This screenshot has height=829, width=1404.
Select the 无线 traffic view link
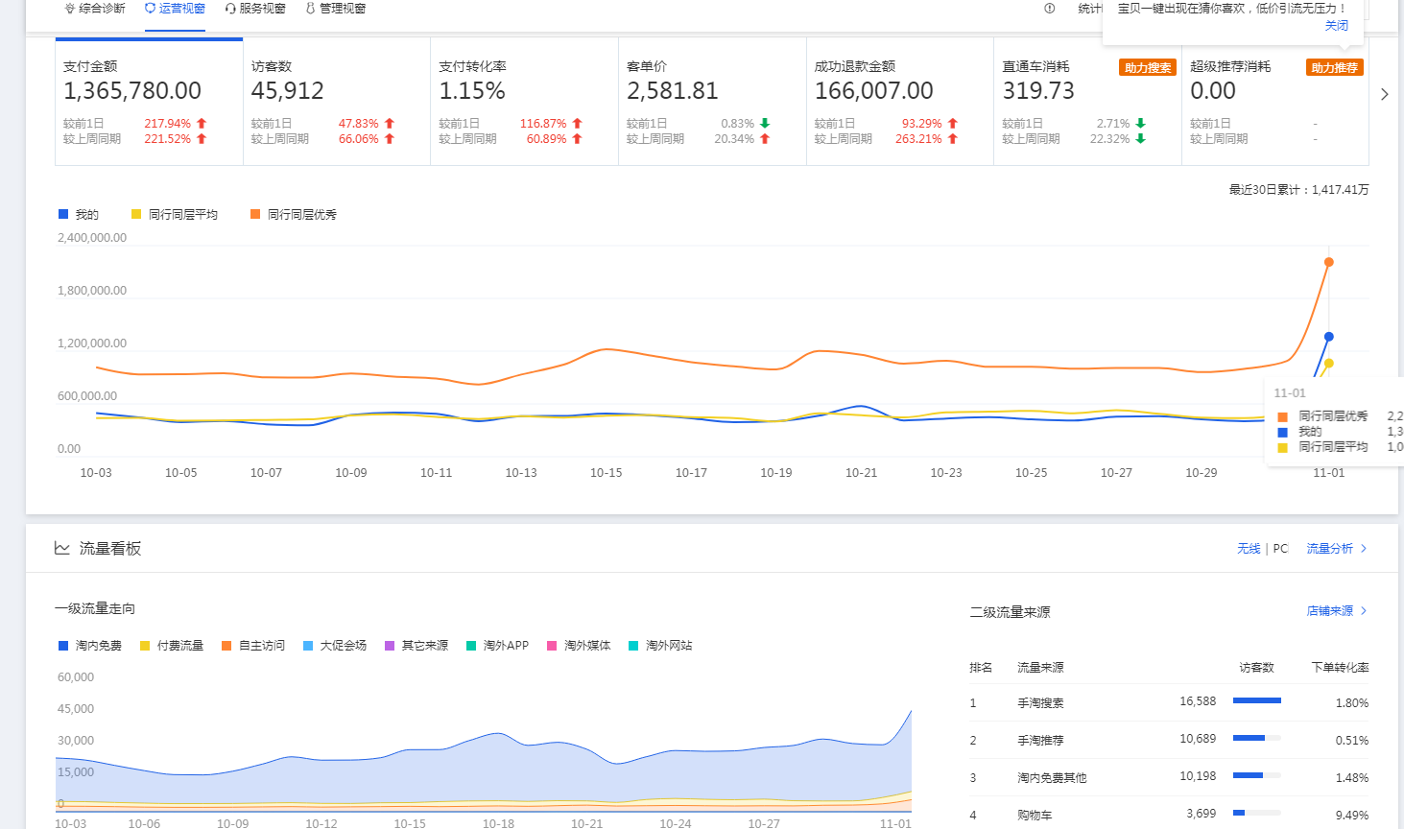[x=1249, y=549]
